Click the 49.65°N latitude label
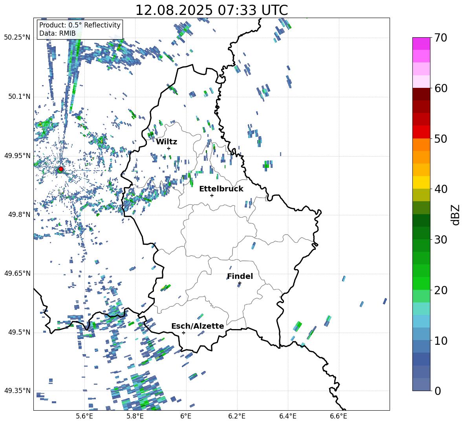The image size is (465, 424). (x=17, y=273)
